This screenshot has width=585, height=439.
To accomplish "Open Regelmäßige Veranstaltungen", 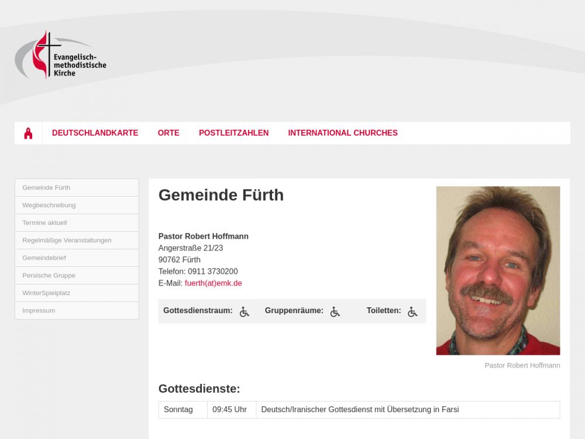I will [77, 241].
